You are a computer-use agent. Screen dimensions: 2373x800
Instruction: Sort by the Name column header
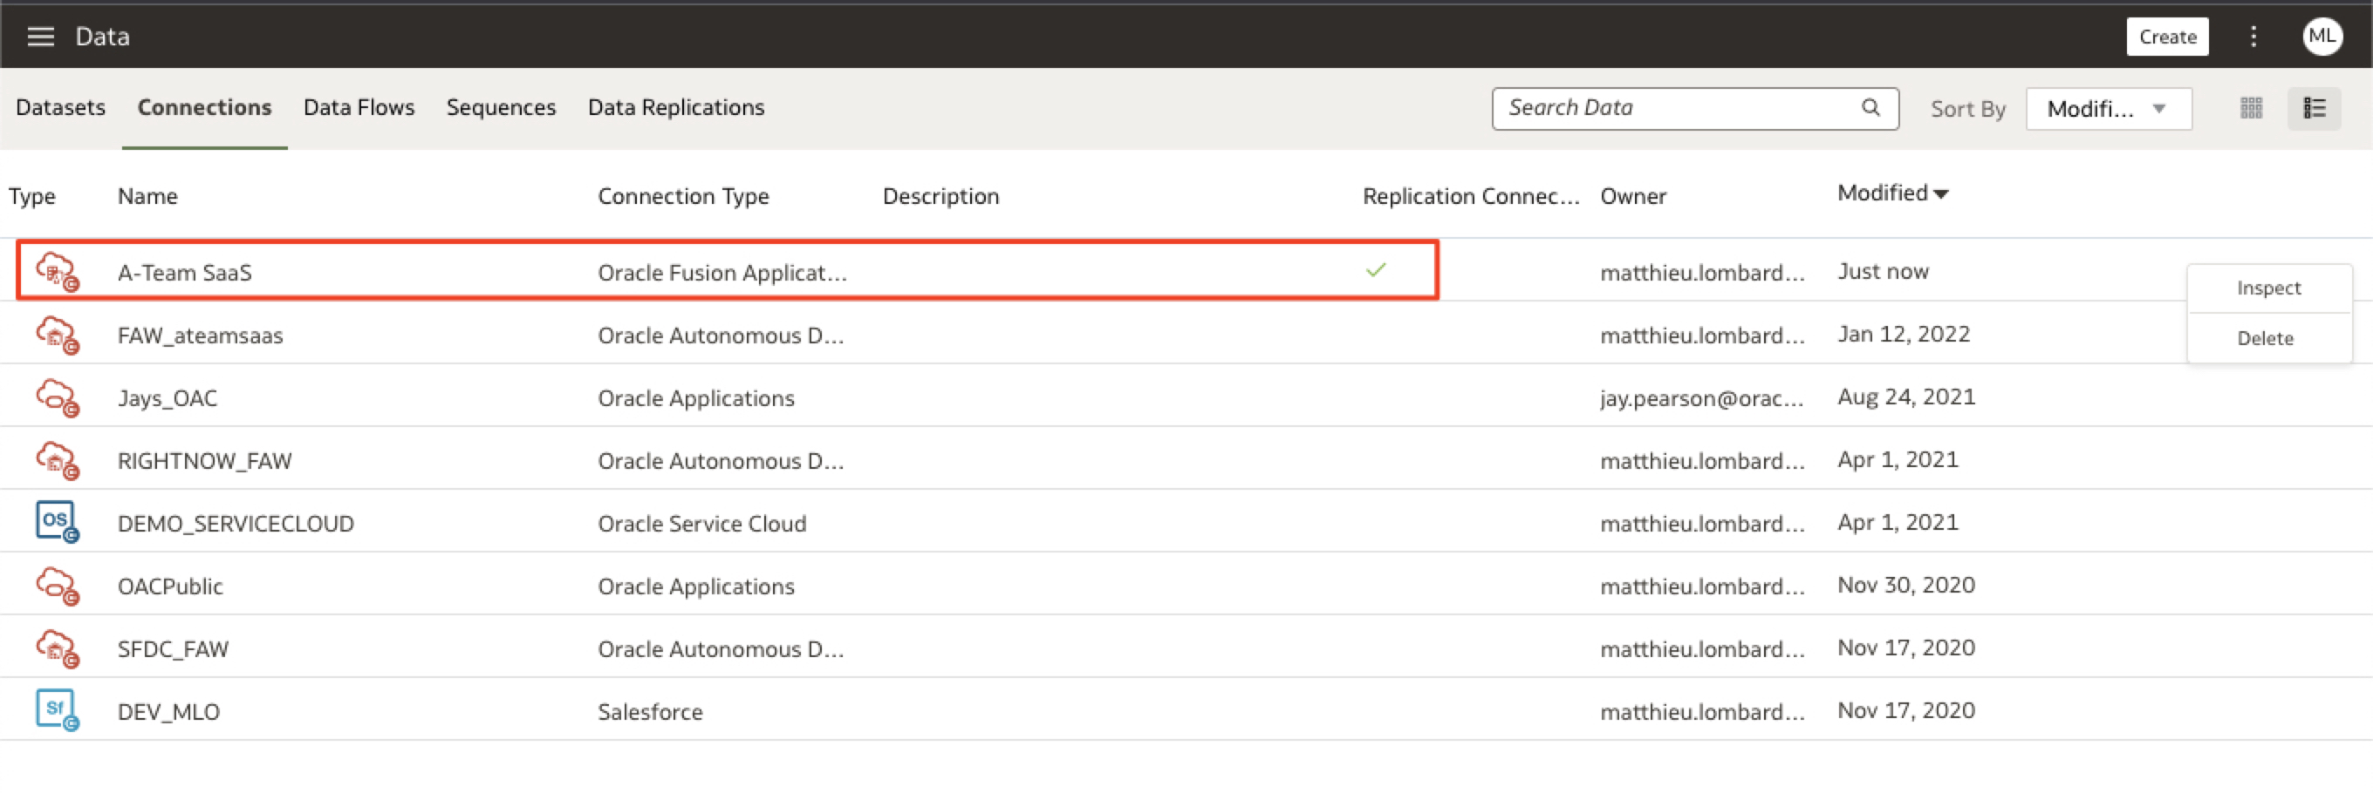click(147, 196)
